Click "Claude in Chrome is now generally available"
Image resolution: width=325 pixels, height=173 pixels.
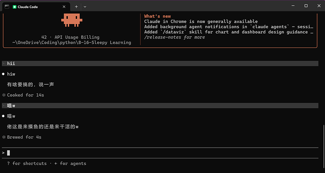point(201,22)
